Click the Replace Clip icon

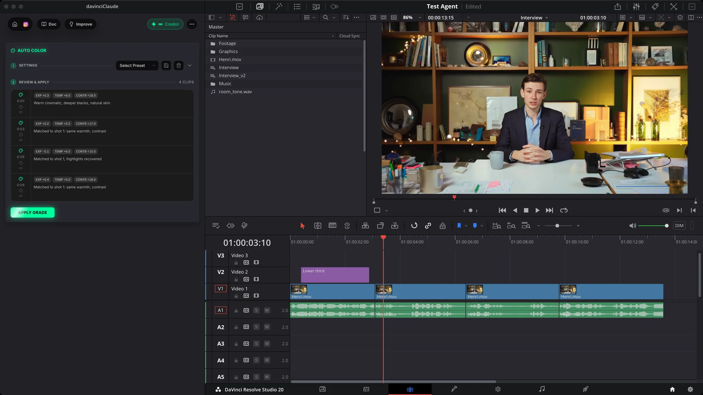click(395, 226)
